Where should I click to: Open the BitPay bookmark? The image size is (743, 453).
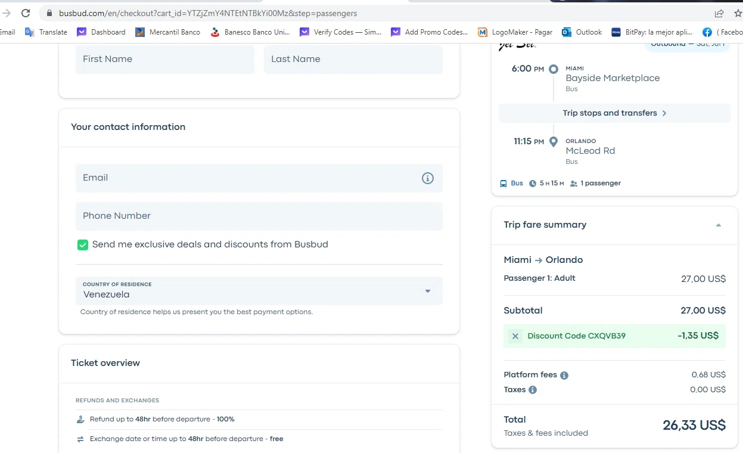[652, 32]
